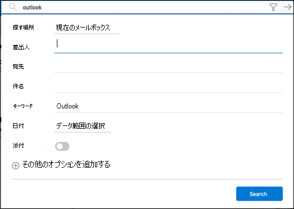This screenshot has width=294, height=209.
Task: Click the キーワード label
Action: pos(23,106)
